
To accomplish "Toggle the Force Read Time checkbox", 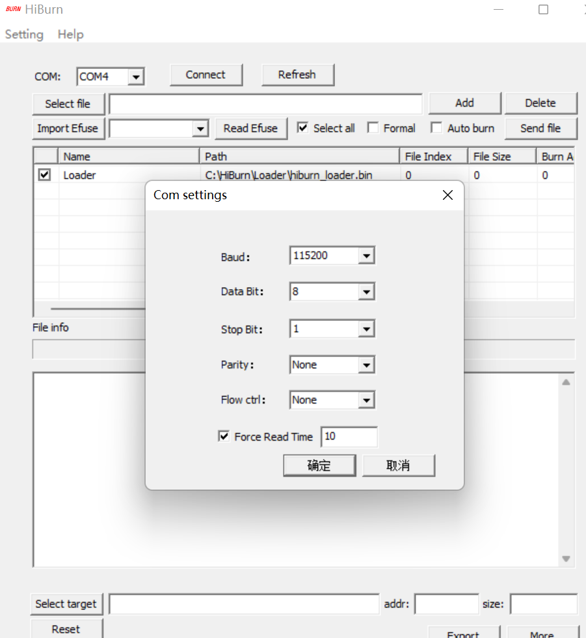I will tap(224, 436).
